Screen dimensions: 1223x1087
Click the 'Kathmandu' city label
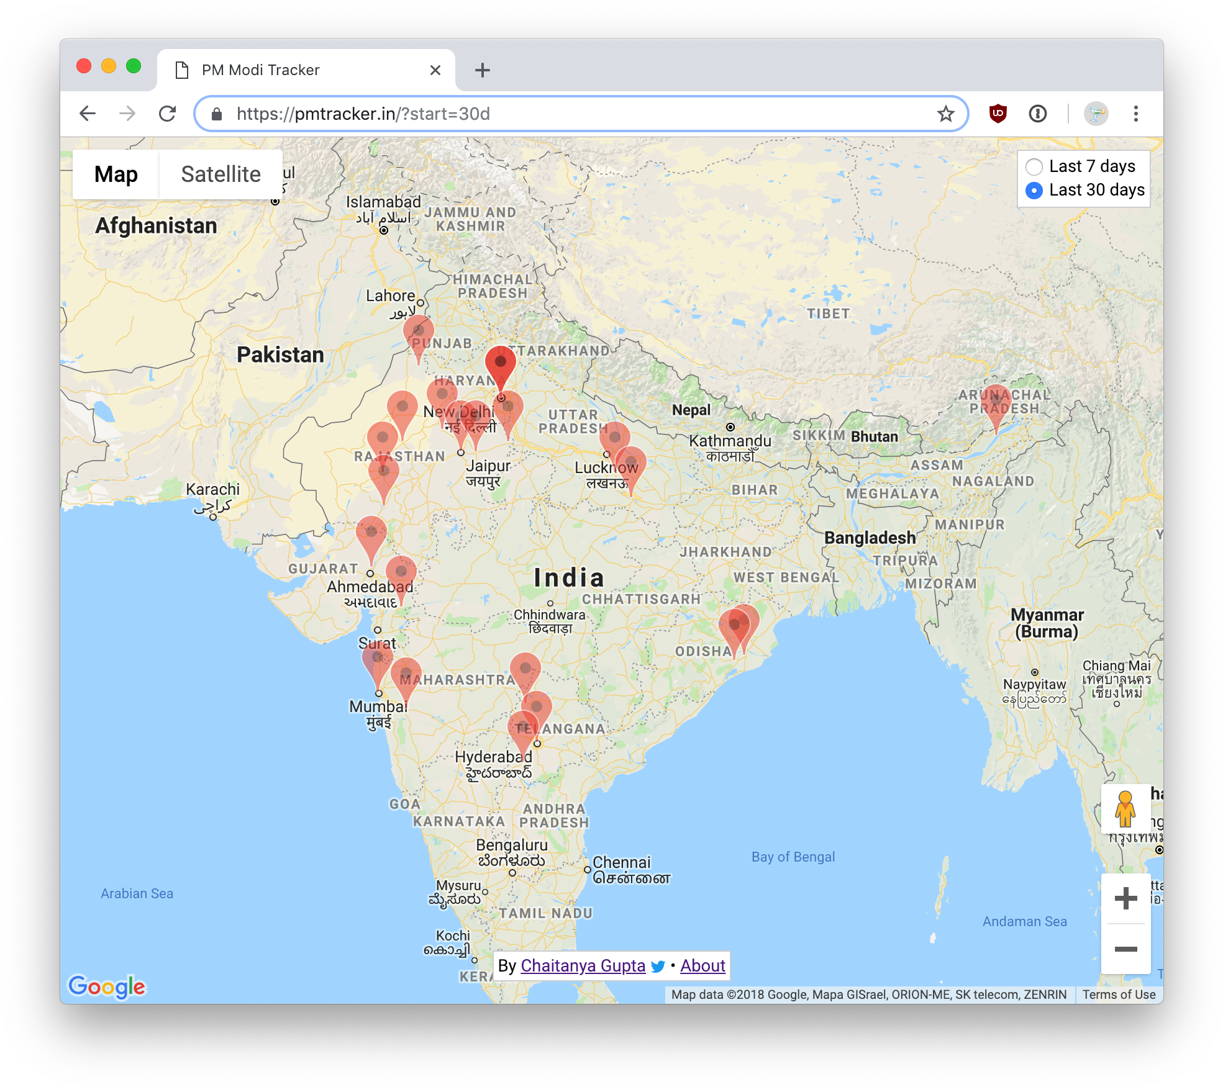click(x=730, y=441)
